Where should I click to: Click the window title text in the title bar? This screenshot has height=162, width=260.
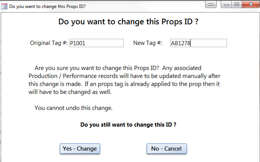click(x=48, y=6)
